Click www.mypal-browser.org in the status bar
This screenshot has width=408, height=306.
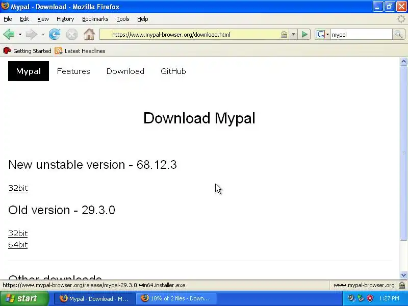(x=364, y=285)
